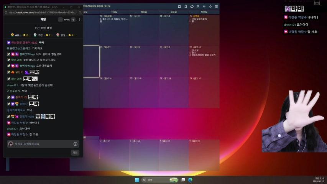
Task: Click the webcam overlay of the streamer
Action: [294, 121]
